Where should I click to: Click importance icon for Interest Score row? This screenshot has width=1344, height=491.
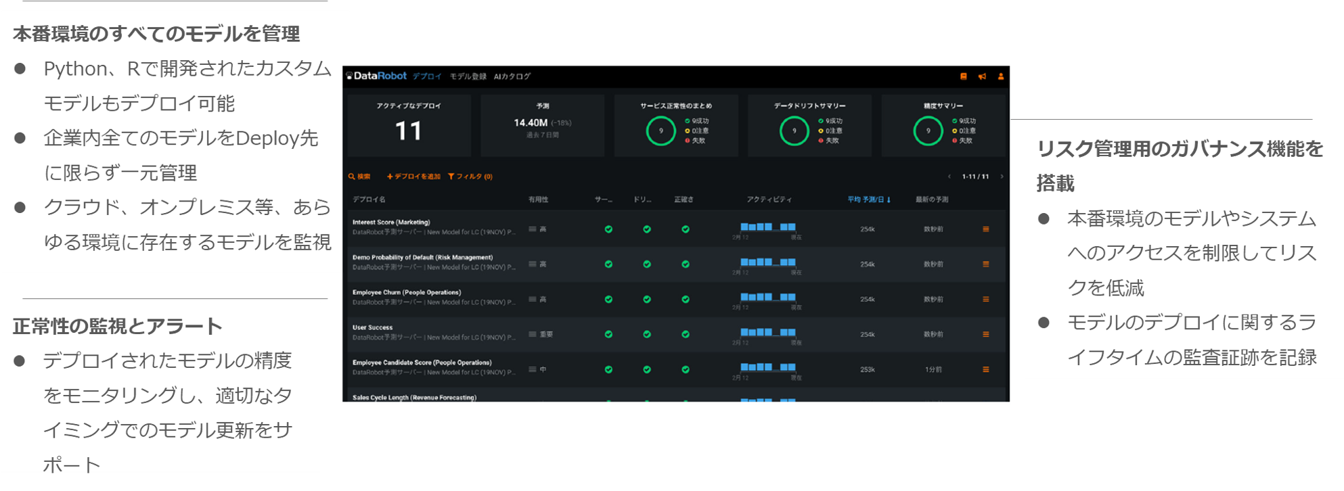tap(533, 229)
